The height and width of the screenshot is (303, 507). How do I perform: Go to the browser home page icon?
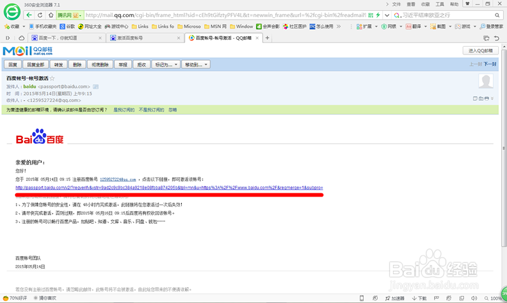coord(51,15)
